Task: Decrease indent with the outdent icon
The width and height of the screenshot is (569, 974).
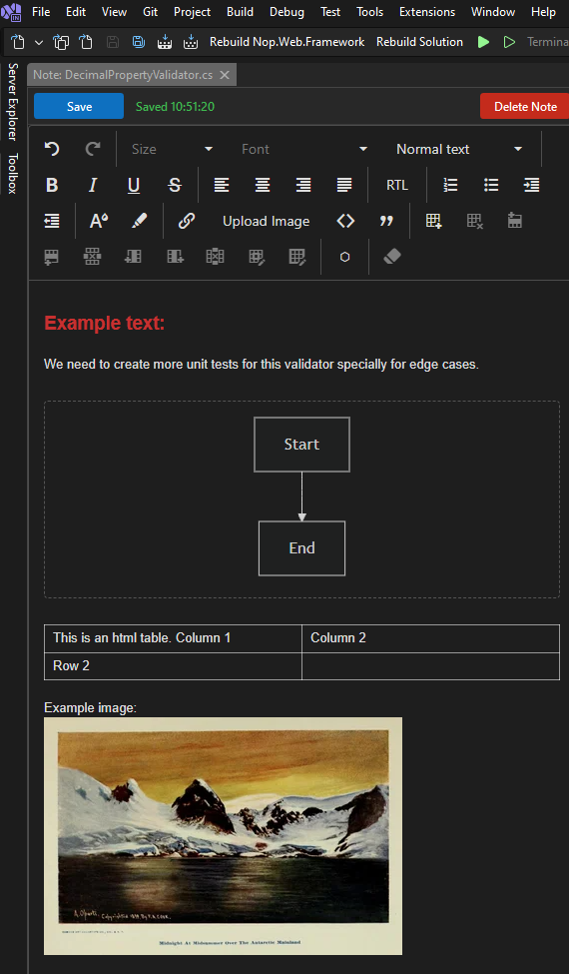Action: click(52, 221)
